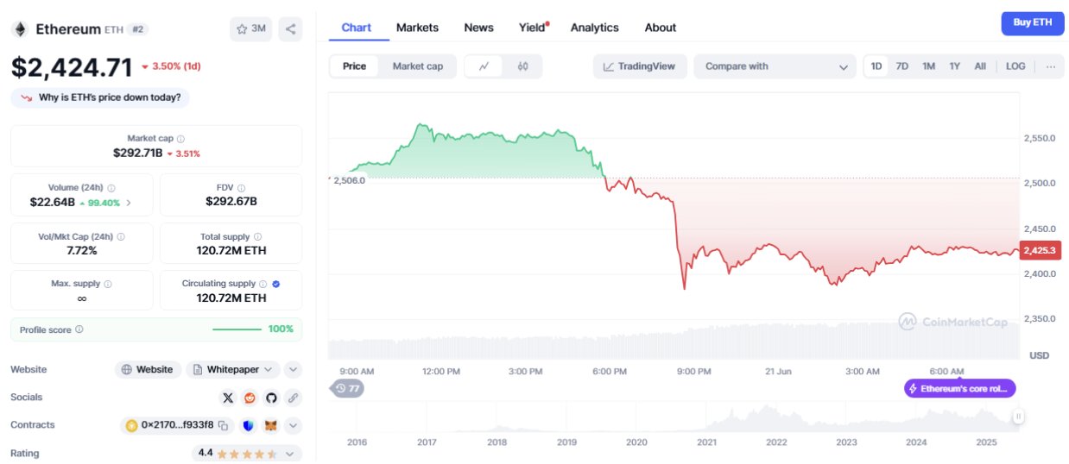Click the blue shield icon beside the contract
This screenshot has height=464, width=1069.
click(248, 425)
